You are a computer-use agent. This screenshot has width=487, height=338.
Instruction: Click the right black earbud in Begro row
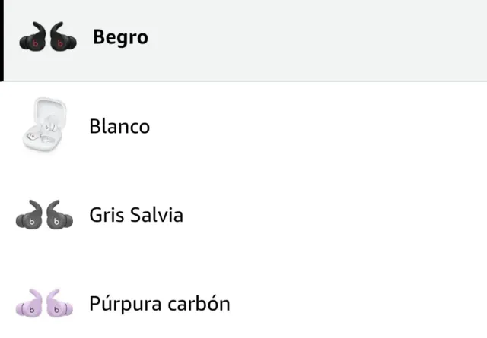(x=62, y=39)
